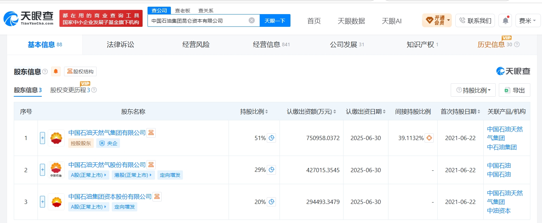Click the 联系我们 contact button

pyautogui.click(x=475, y=20)
